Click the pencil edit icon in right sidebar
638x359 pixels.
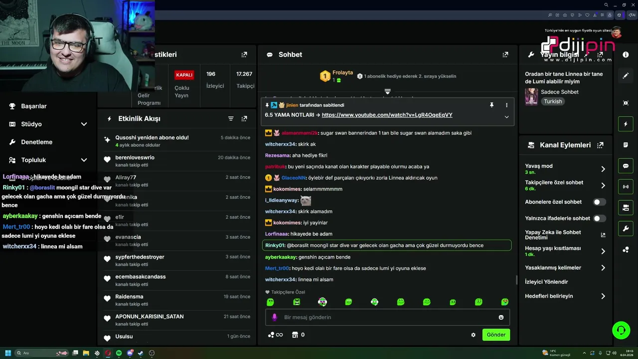tap(626, 76)
